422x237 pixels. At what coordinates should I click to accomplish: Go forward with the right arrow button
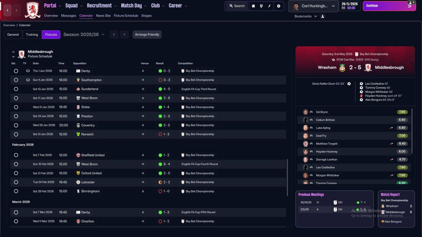[x=16, y=10]
